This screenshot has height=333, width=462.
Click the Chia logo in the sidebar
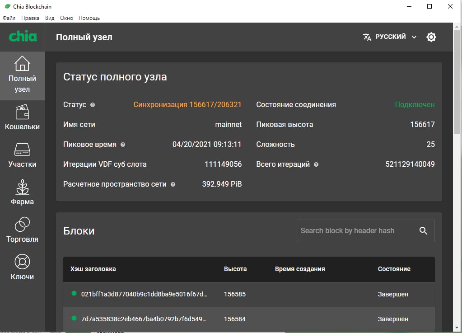coord(23,37)
